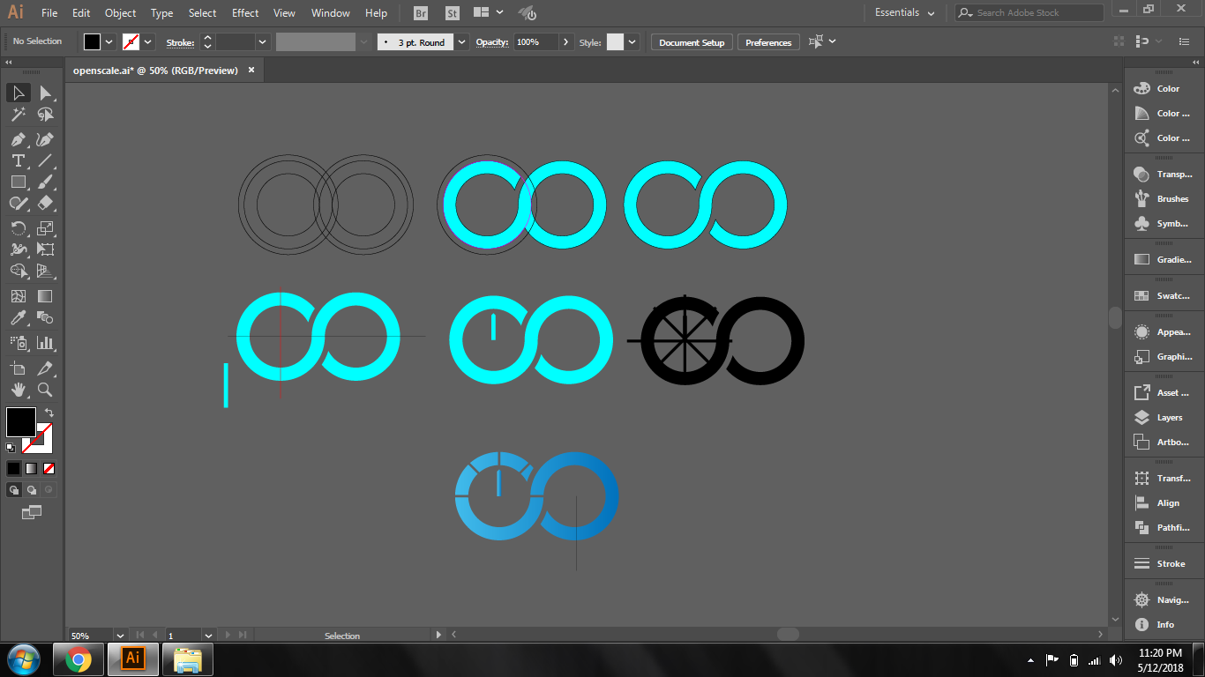Set paint to None below swatches
The image size is (1205, 677).
[49, 468]
